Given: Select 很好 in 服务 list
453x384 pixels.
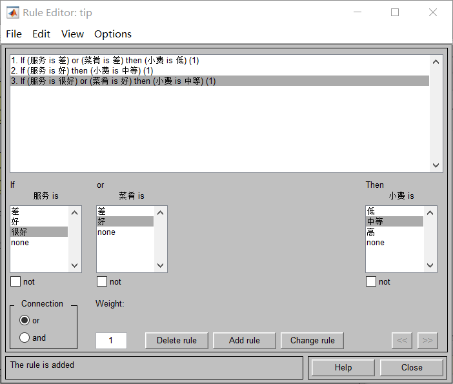Looking at the screenshot, I should pos(39,232).
